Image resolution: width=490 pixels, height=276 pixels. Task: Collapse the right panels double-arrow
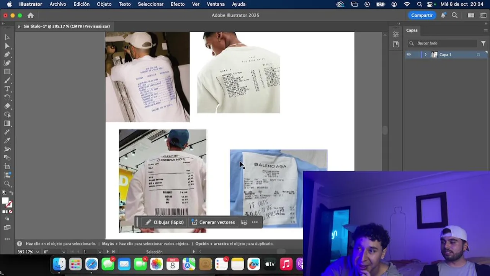point(486,23)
